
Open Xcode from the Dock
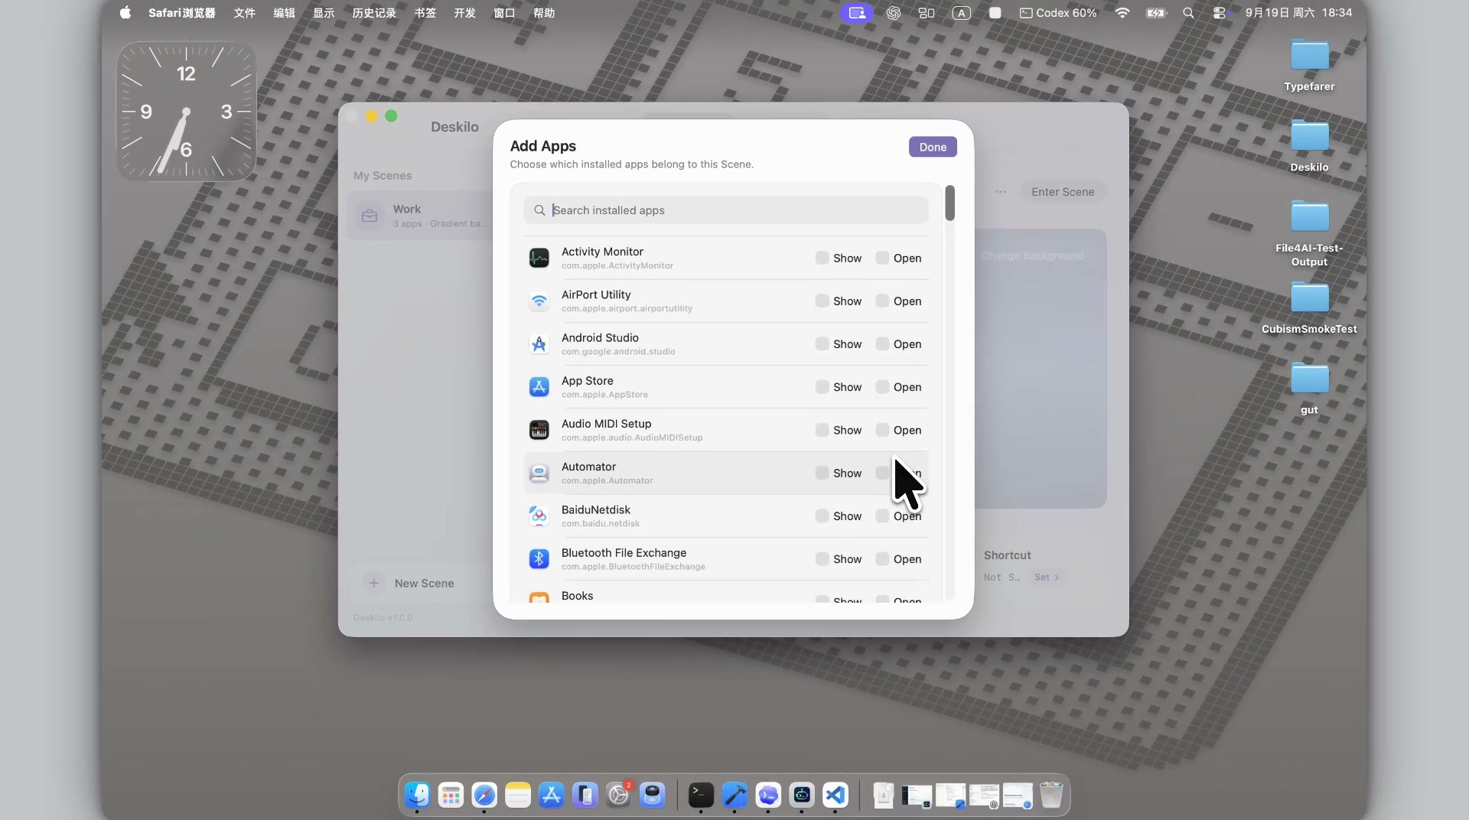coord(734,796)
